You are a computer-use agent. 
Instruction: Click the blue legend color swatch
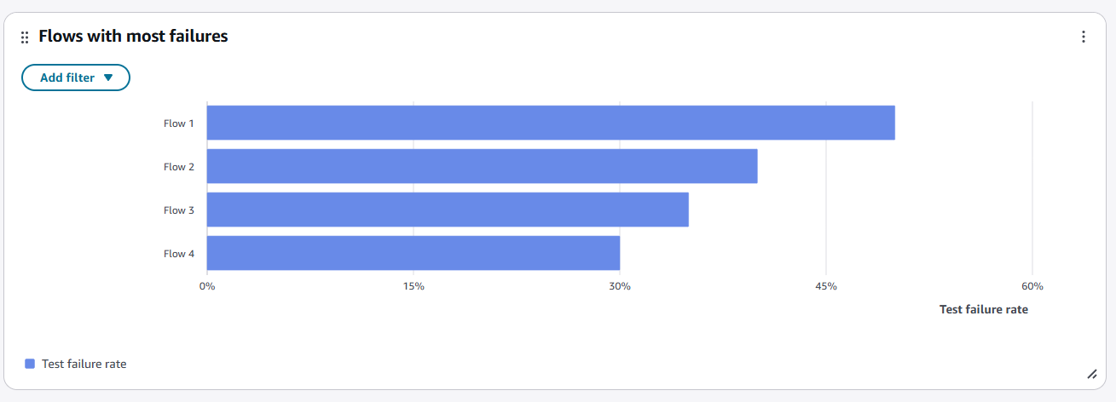tap(30, 364)
